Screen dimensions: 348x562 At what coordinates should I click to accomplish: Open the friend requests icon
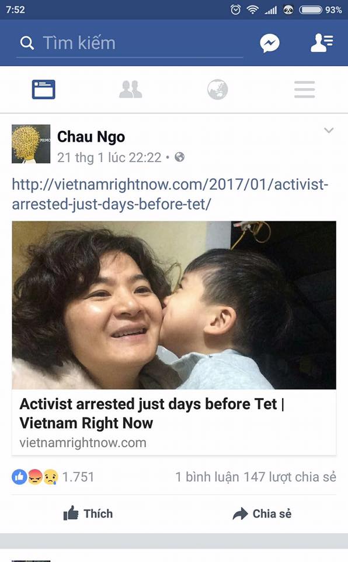pos(322,43)
